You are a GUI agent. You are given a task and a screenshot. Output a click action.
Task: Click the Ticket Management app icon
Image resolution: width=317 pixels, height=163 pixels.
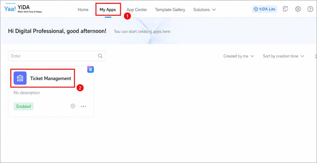20,78
